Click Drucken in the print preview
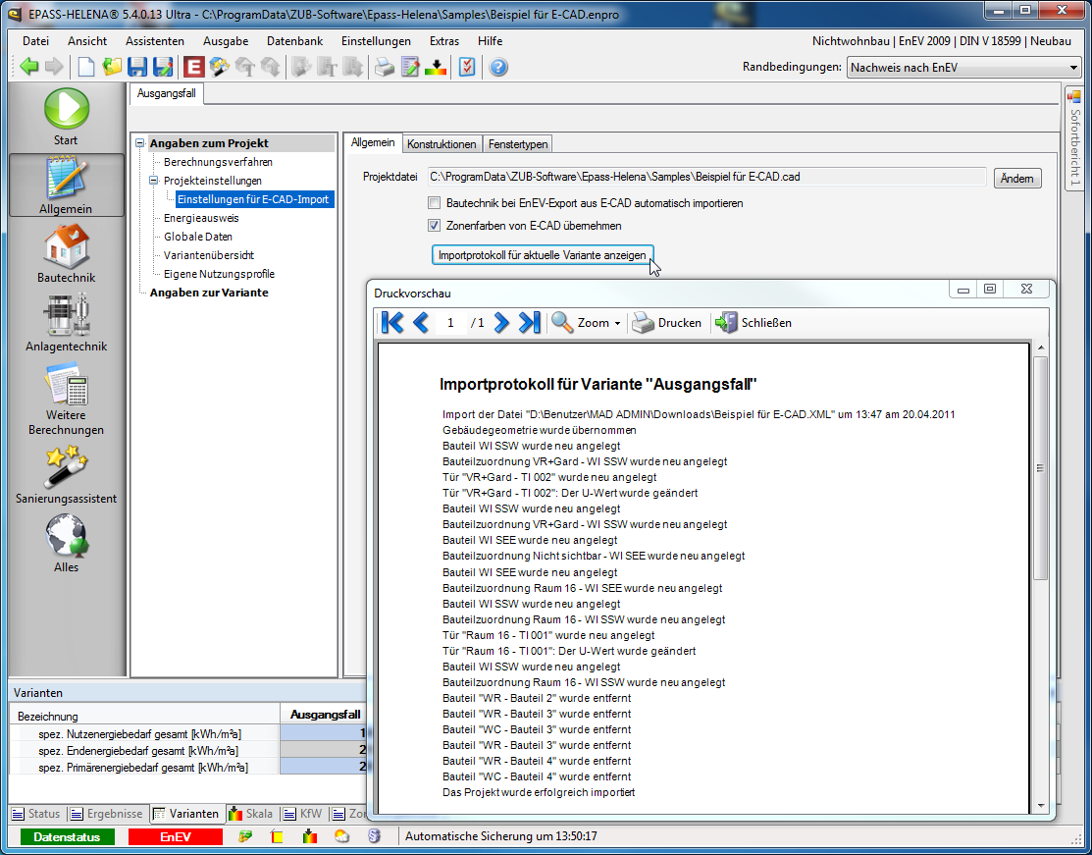Screen dimensions: 1092x855 667,323
